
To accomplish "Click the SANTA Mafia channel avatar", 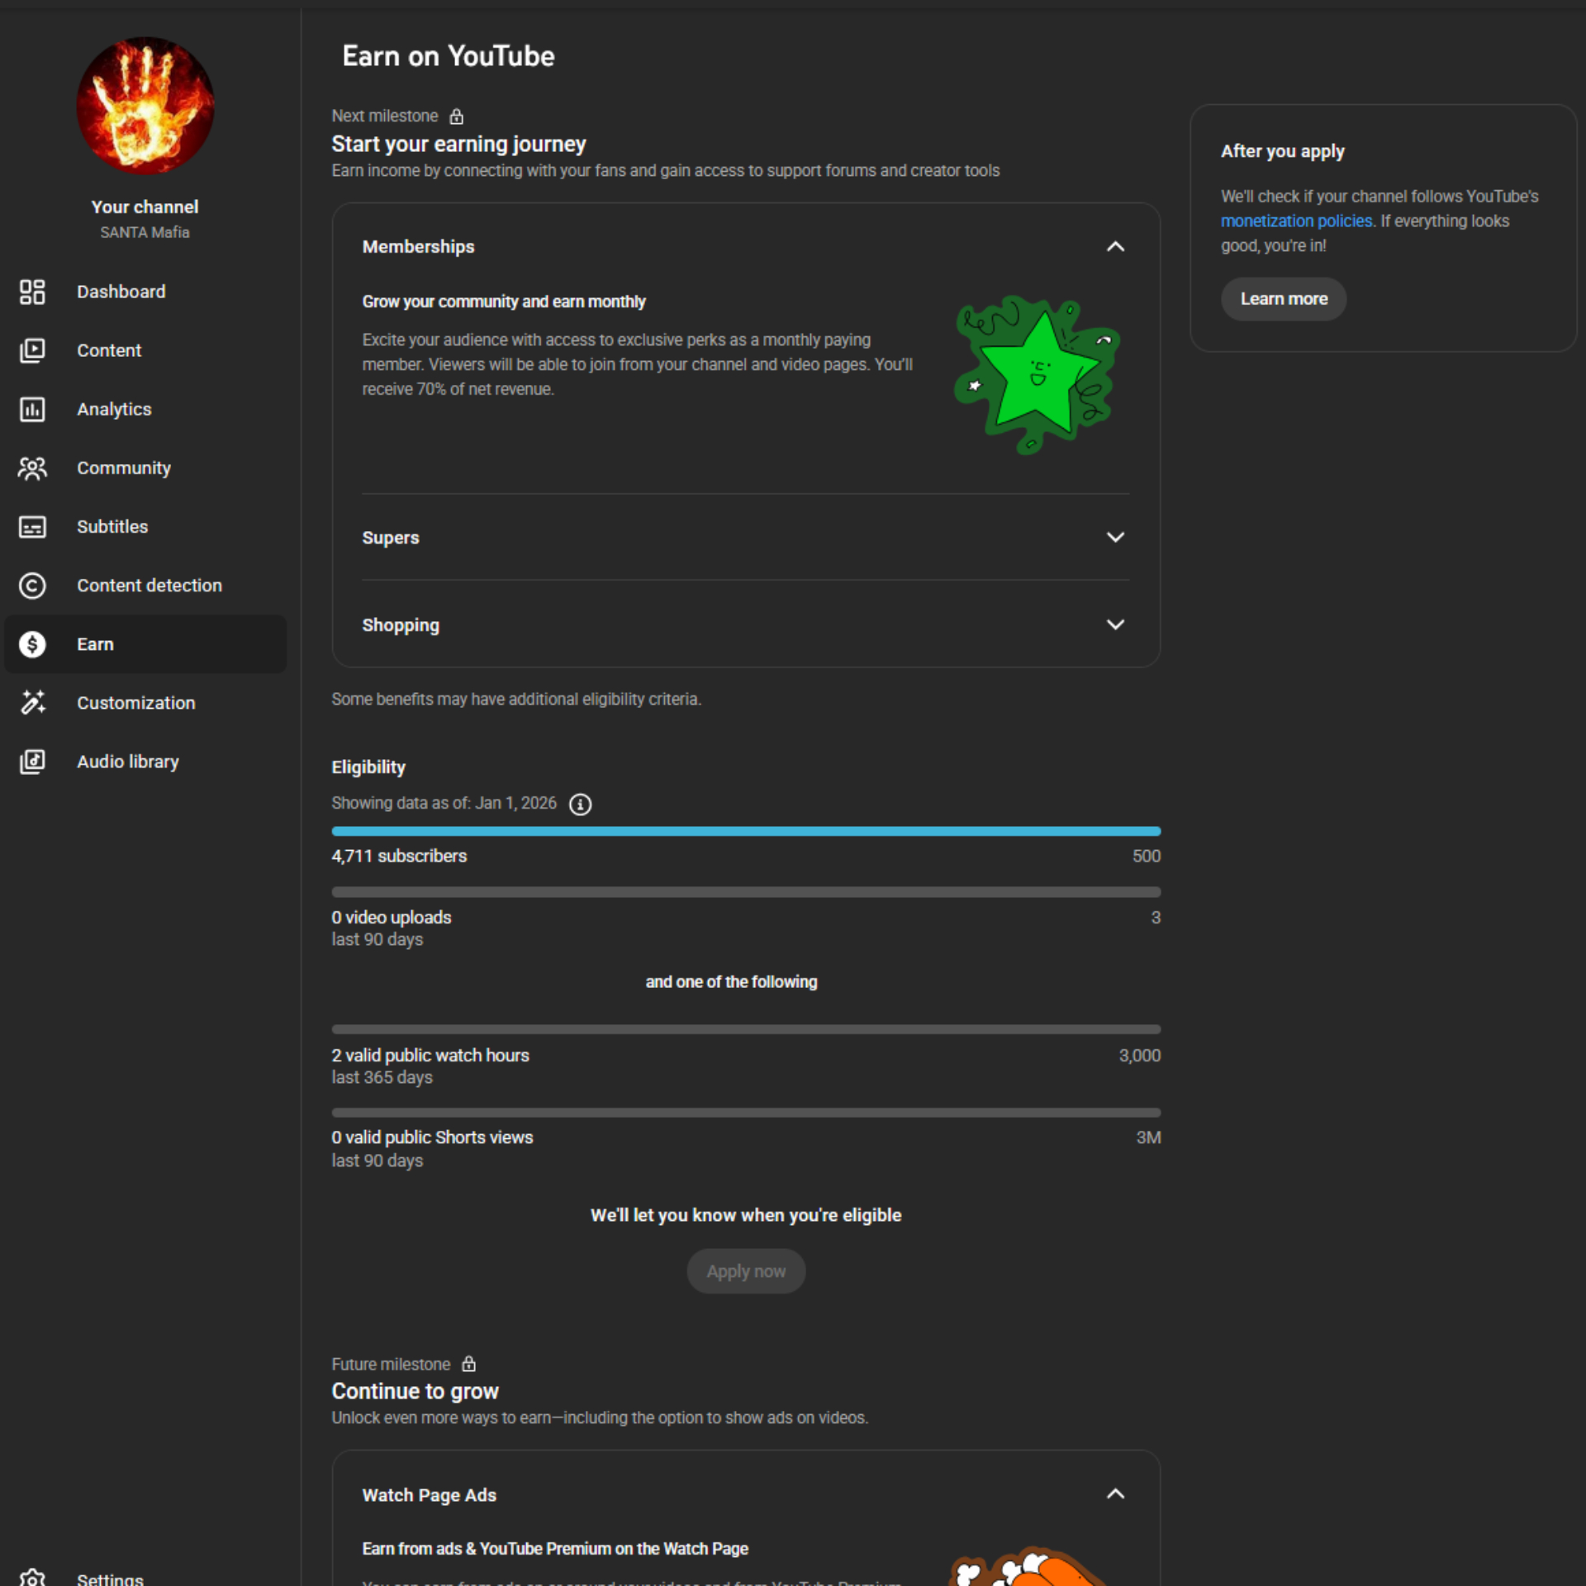I will [x=145, y=106].
